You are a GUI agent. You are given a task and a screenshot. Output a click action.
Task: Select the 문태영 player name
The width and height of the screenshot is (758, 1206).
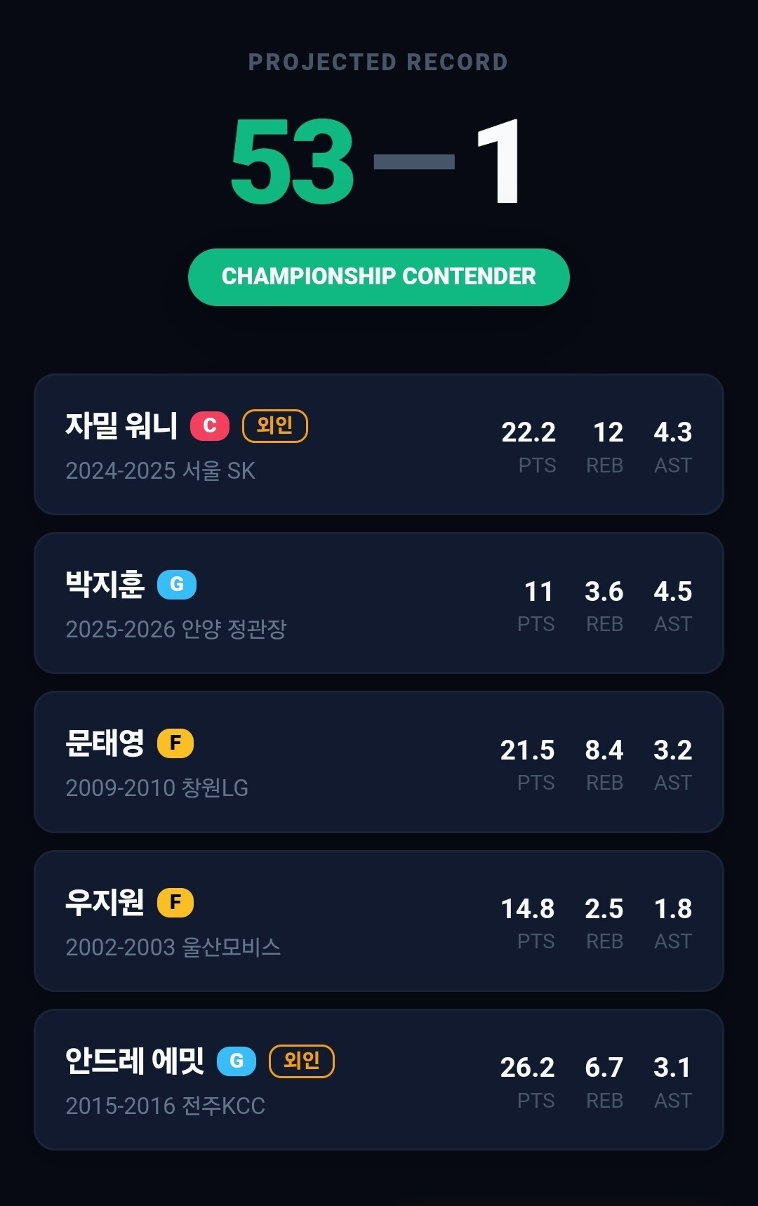(x=105, y=743)
